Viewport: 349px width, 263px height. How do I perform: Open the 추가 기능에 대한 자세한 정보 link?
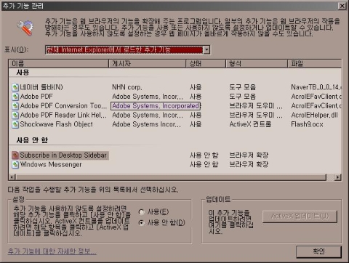tap(52, 251)
